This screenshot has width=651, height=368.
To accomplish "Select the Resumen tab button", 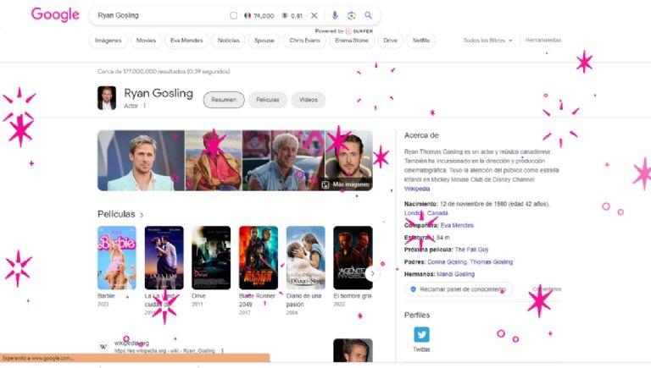I will tap(224, 100).
